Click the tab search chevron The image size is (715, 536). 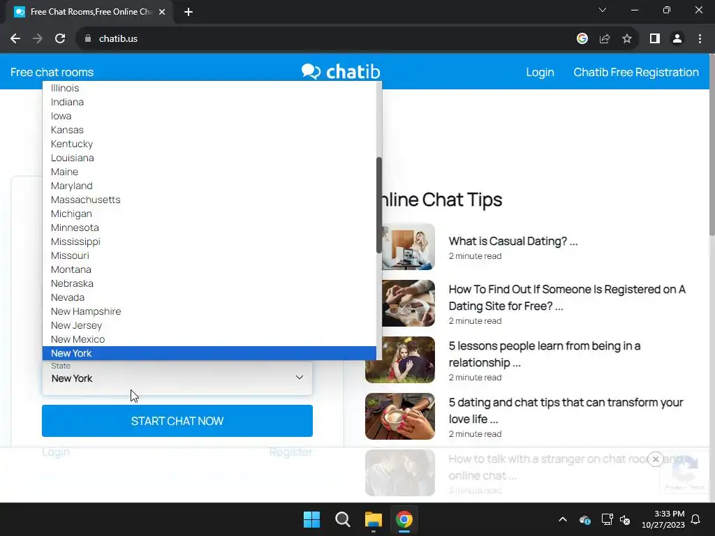tap(603, 10)
